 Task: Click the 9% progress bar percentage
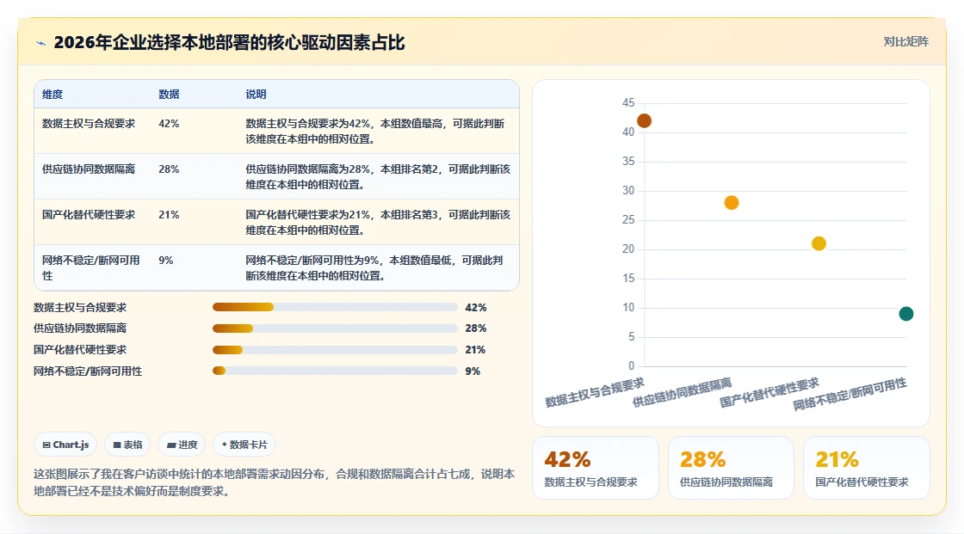tap(473, 371)
